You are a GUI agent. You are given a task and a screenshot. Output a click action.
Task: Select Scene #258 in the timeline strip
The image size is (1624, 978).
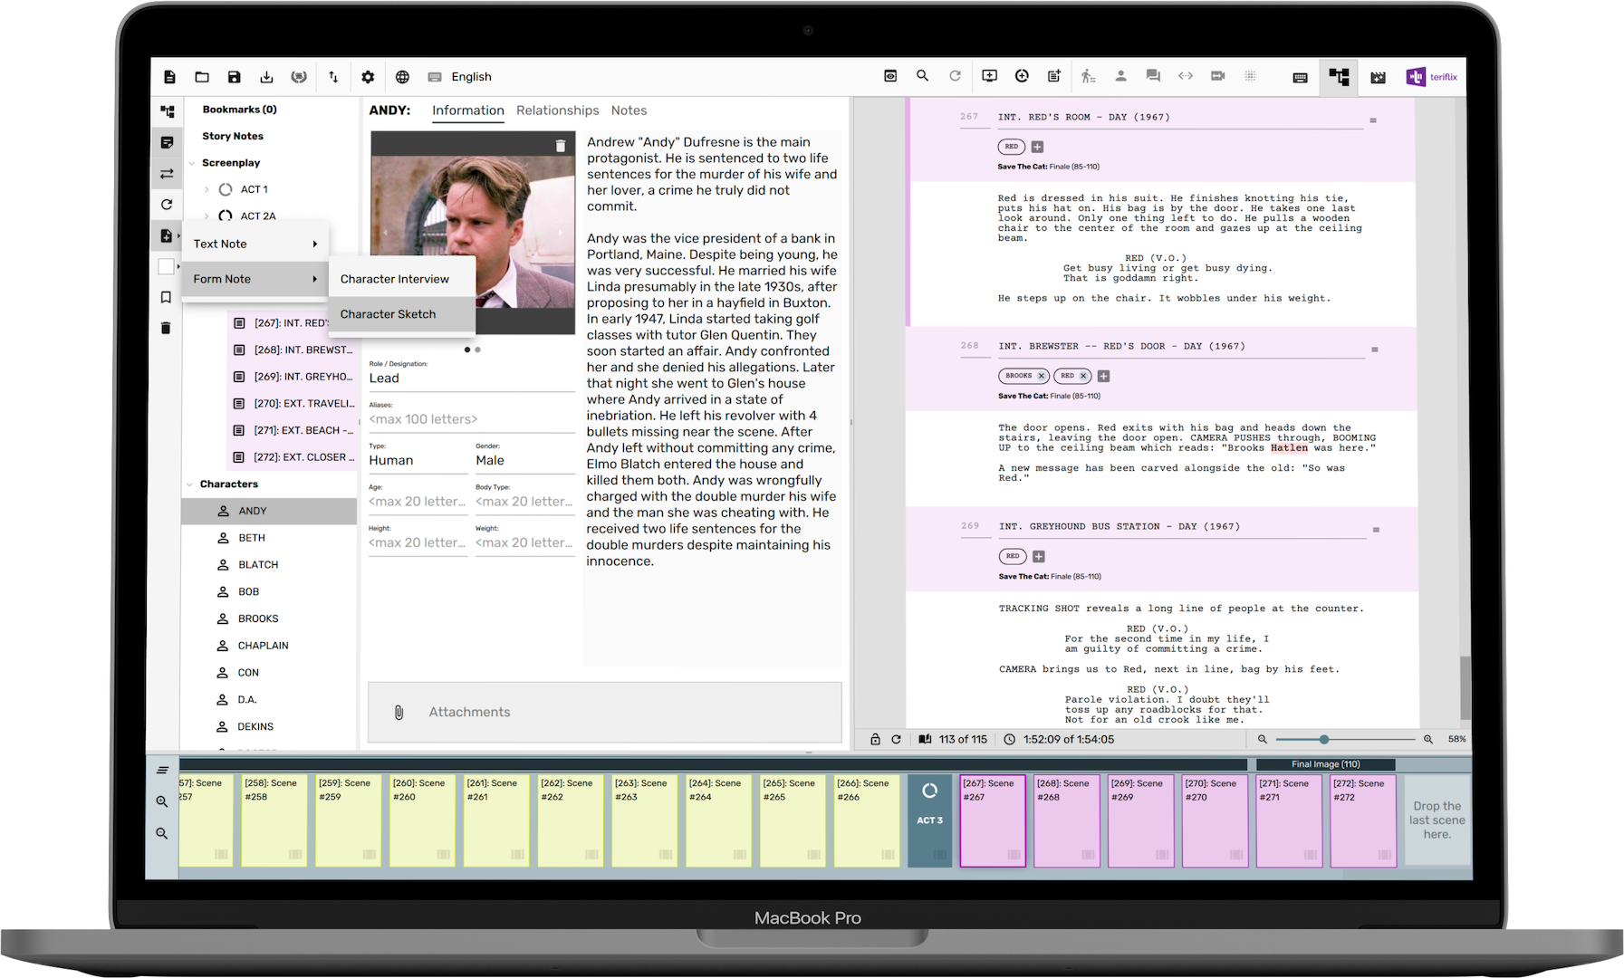(x=274, y=820)
